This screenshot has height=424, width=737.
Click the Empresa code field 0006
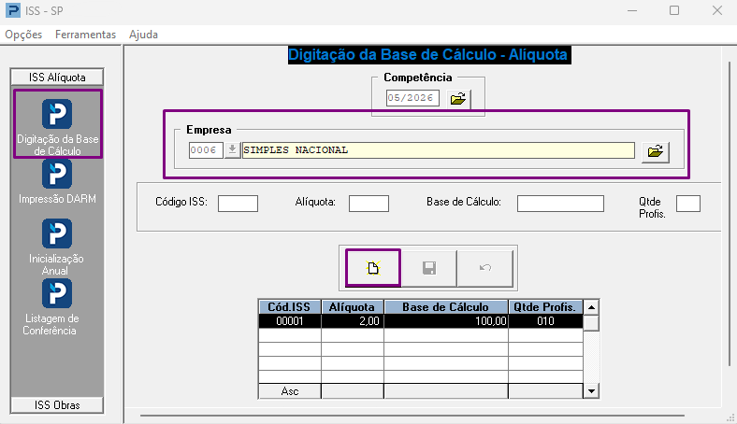tap(206, 150)
